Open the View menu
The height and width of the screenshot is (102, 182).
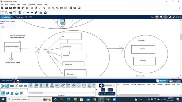[x=18, y=5]
